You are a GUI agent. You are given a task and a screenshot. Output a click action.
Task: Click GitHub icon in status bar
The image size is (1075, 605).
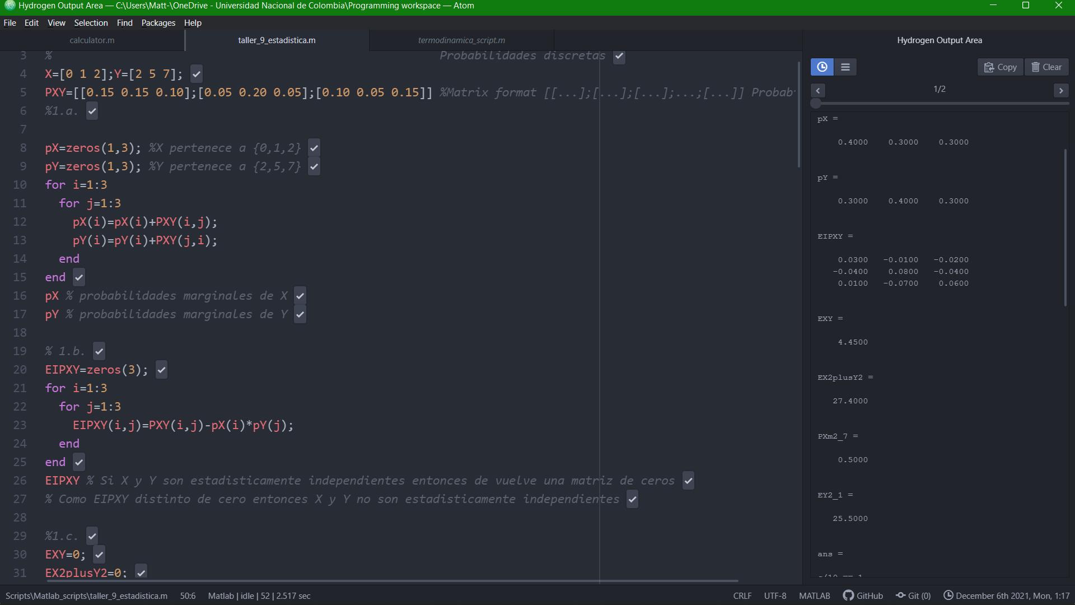(x=863, y=596)
